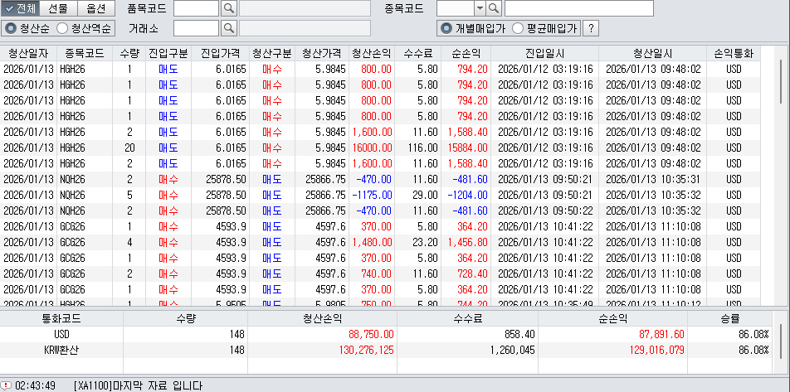Click the 품목코드 search magnifier icon
Viewport: 790px width, 392px height.
pos(229,8)
